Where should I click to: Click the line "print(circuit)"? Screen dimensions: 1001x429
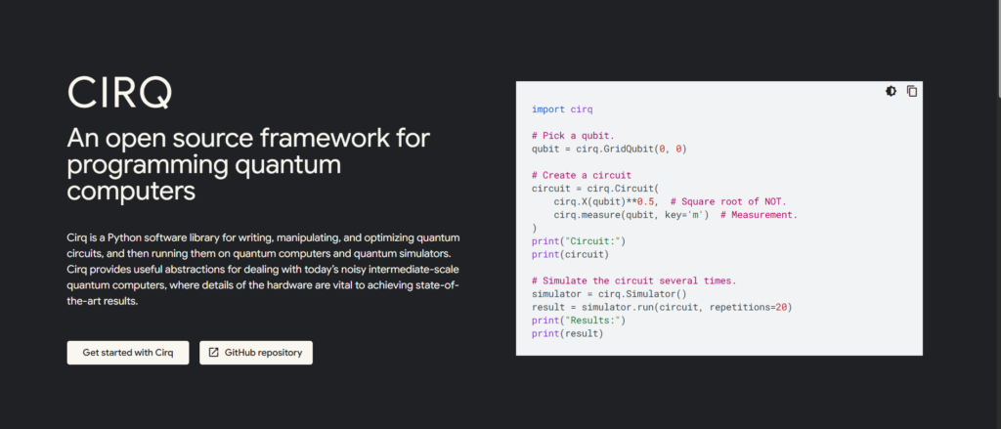click(570, 254)
